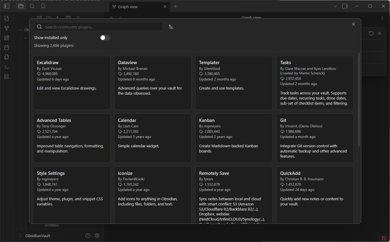390x242 pixels.
Task: Click the plugin list scrollbar
Action: (x=359, y=100)
